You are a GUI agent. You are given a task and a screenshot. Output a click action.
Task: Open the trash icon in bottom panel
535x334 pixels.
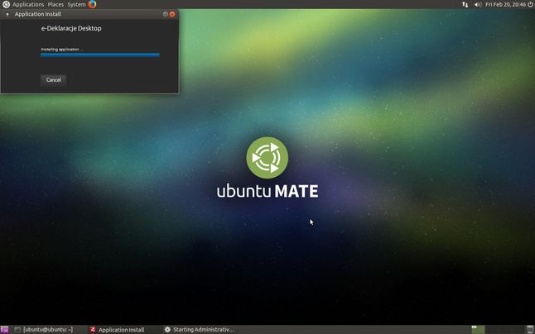(x=530, y=329)
